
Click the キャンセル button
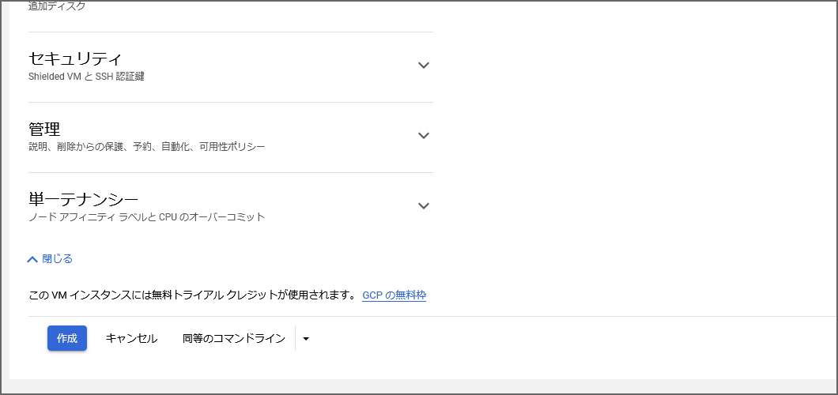[131, 338]
